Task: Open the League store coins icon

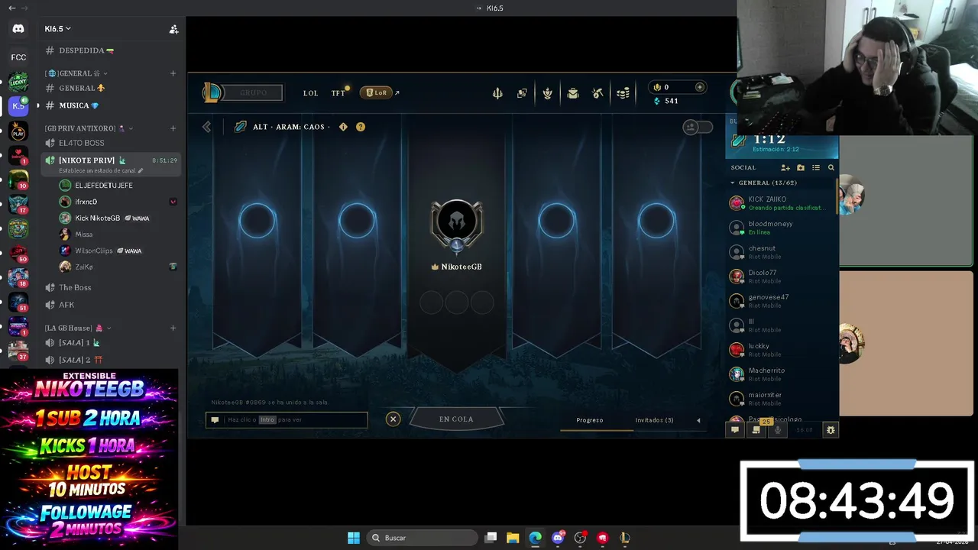Action: point(623,93)
